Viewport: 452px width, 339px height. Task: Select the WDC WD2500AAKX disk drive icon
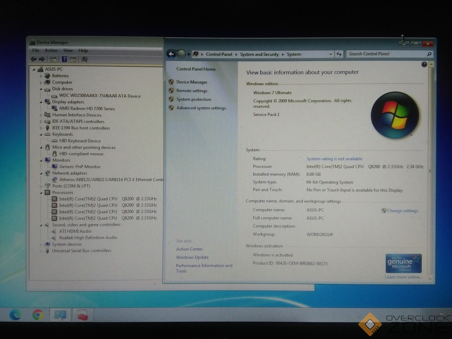click(55, 96)
